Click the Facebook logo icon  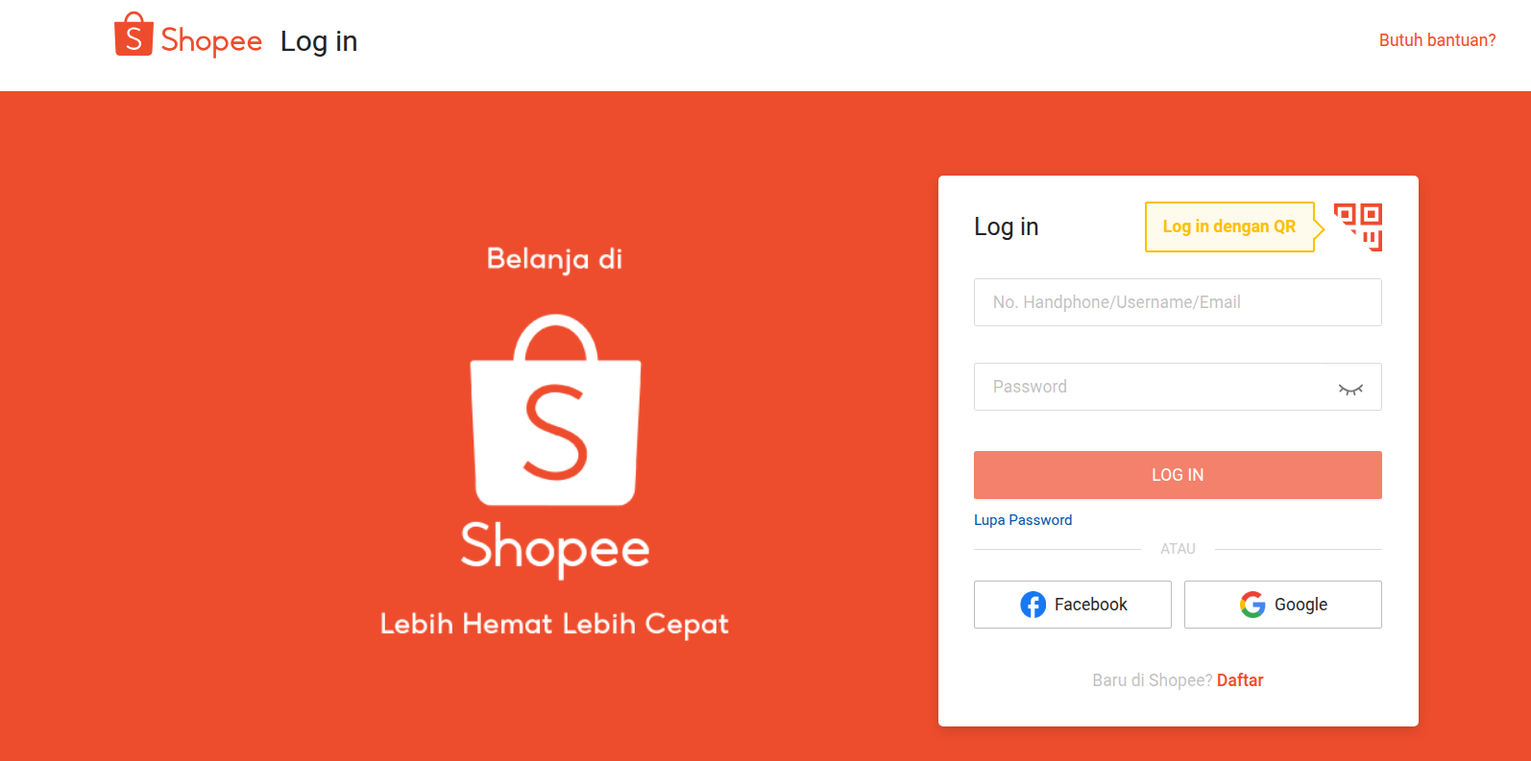(x=1033, y=605)
